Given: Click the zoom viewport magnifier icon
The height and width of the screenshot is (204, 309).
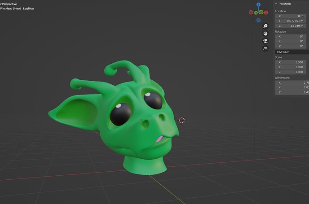Looking at the screenshot, I should 266,26.
